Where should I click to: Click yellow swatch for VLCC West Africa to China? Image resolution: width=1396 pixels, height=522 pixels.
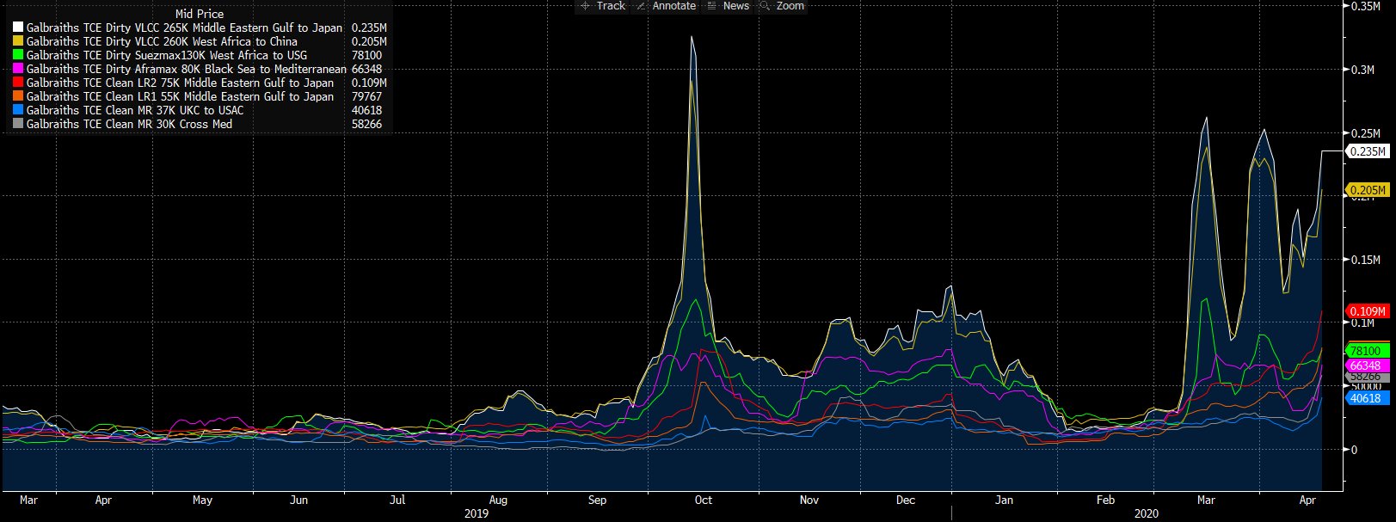point(17,42)
